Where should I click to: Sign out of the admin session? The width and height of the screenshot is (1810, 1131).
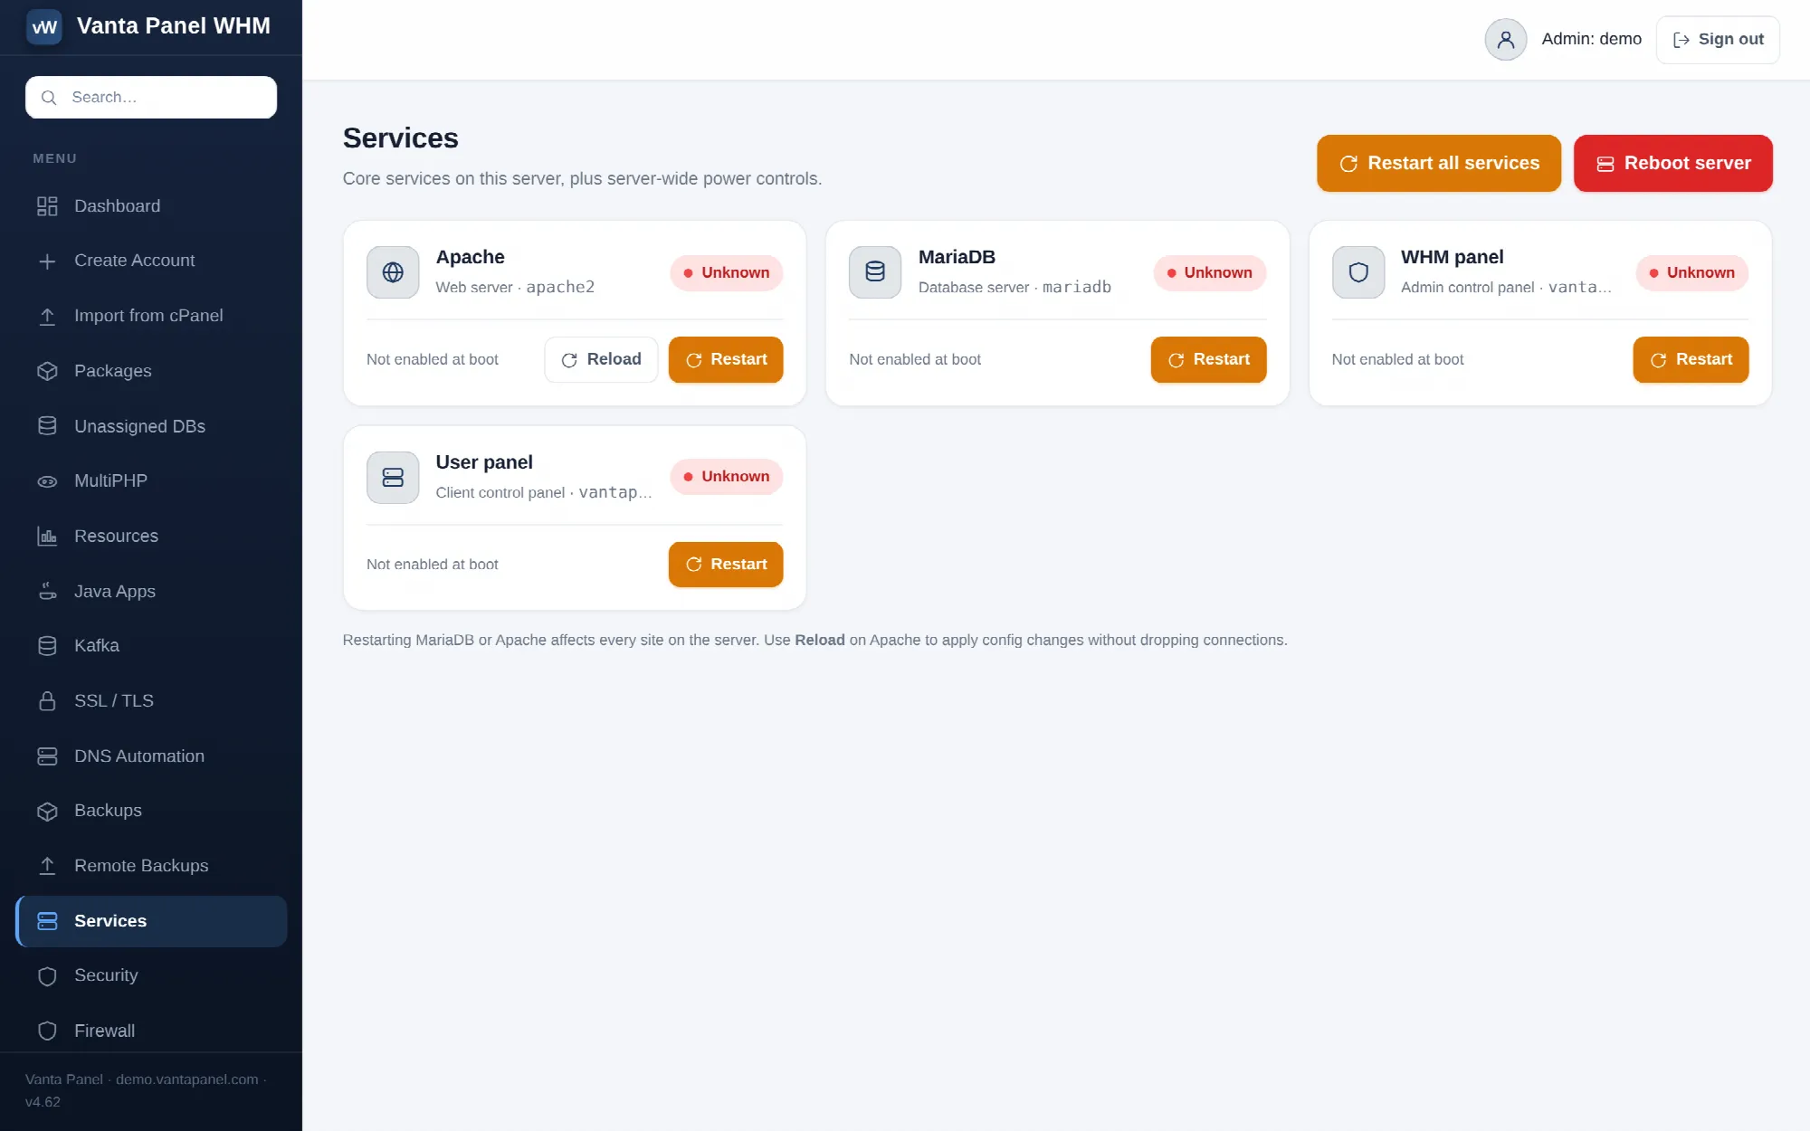1718,40
